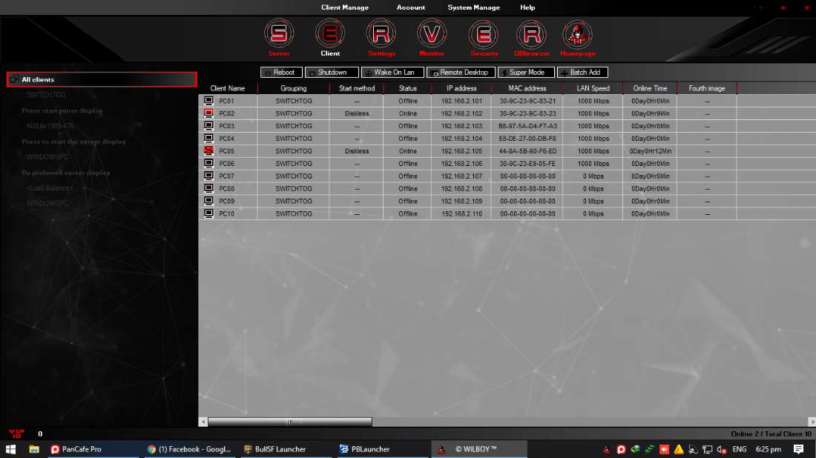Select Press to start the server display node

(73, 142)
